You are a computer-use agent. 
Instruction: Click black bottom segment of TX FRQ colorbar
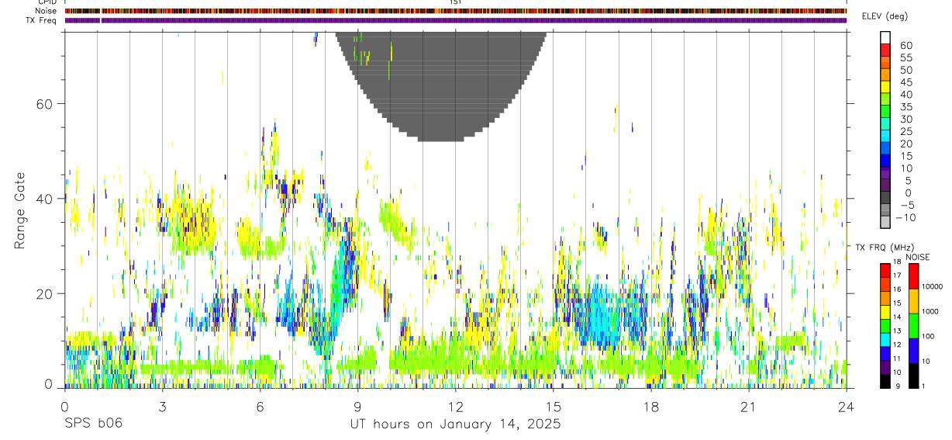click(885, 381)
